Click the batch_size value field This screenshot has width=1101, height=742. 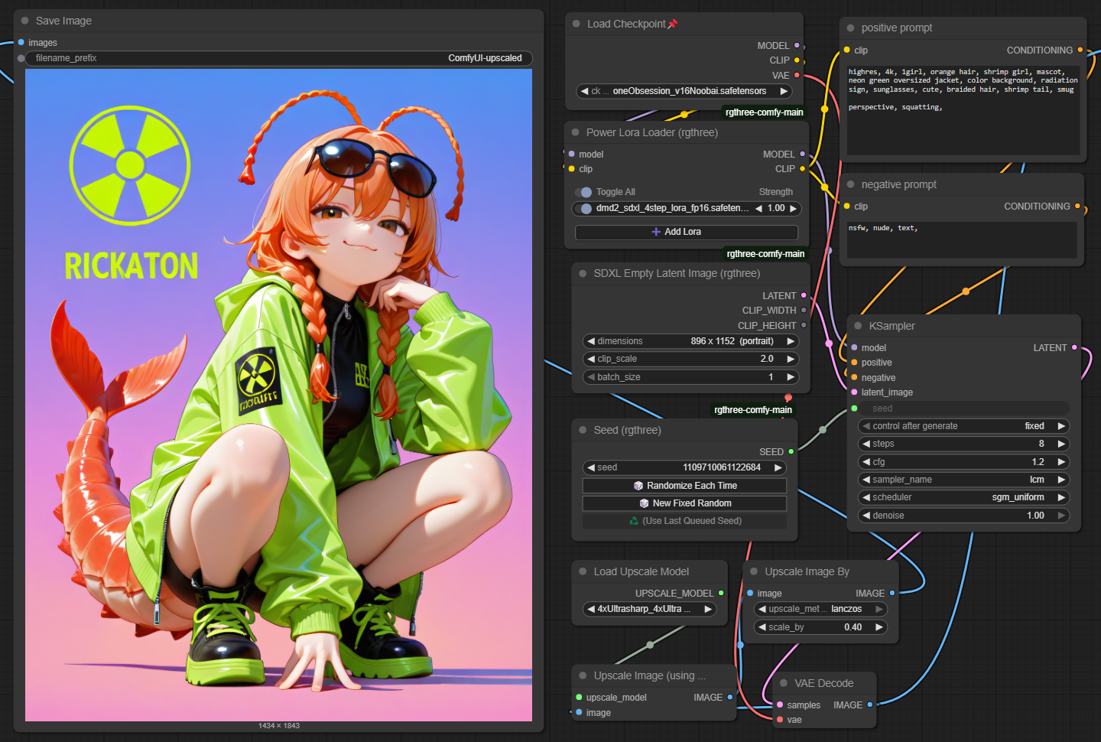691,377
